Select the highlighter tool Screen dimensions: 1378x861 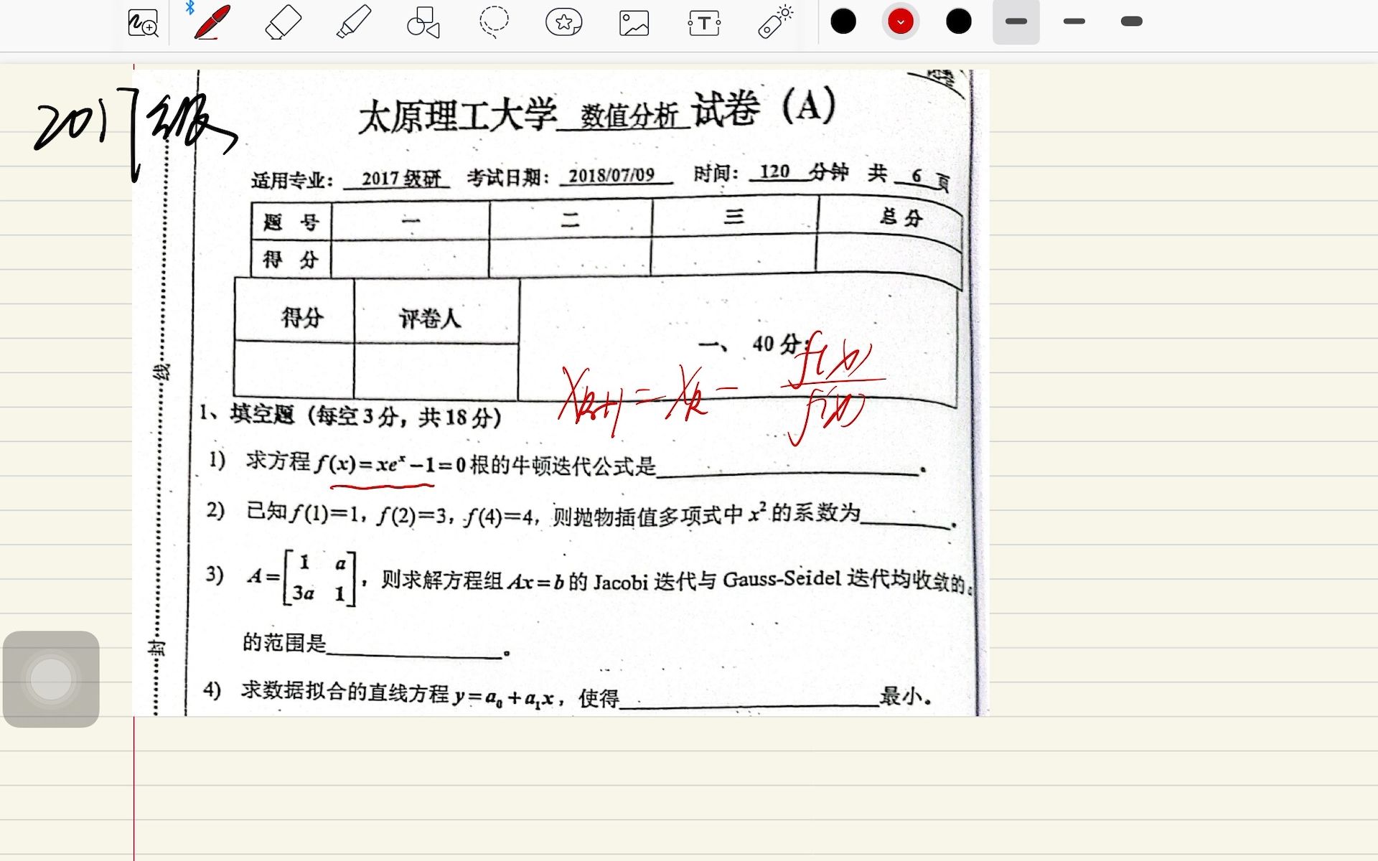[353, 22]
